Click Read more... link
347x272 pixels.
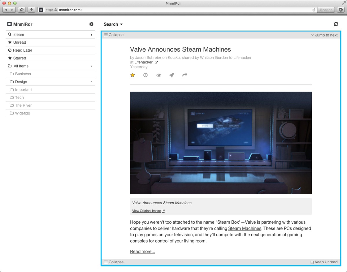(x=142, y=251)
